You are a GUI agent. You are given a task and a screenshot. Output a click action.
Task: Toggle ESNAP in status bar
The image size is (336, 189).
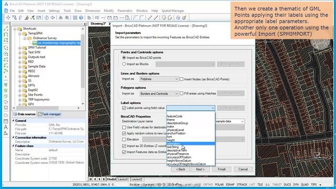[230, 184]
